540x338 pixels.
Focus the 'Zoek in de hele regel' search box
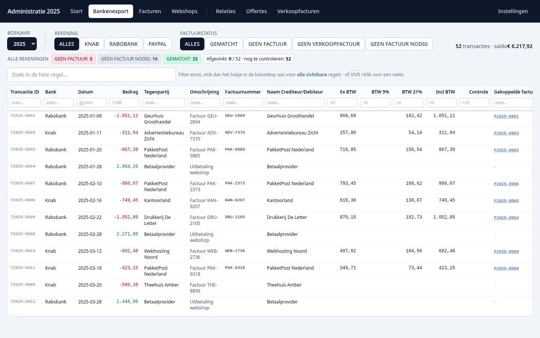click(x=91, y=75)
